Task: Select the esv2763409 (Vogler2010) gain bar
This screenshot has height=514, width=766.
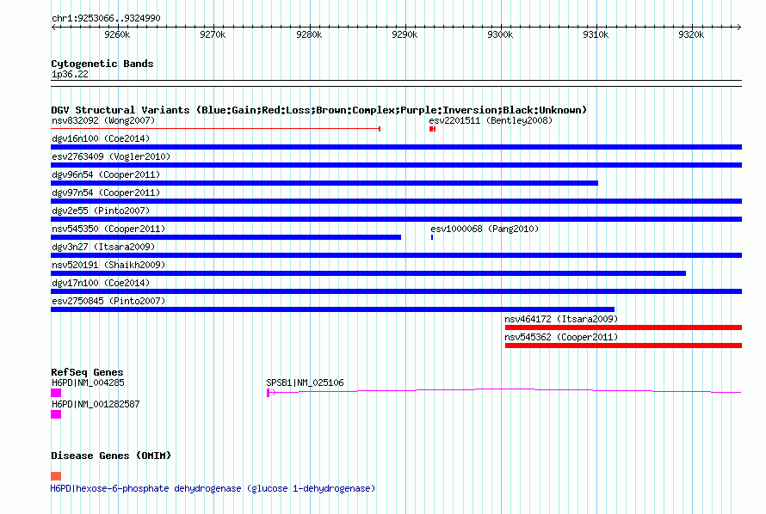Action: 396,165
